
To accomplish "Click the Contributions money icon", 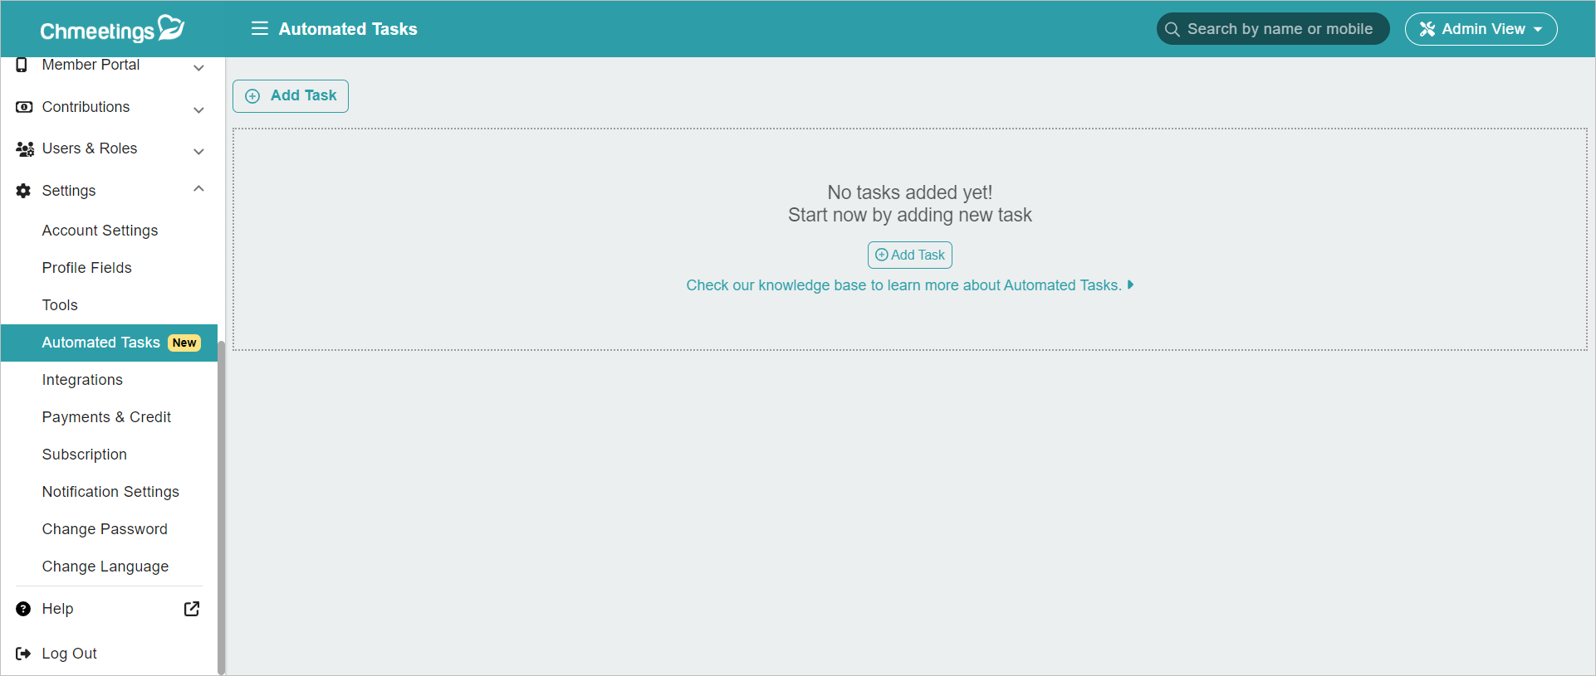I will [24, 107].
